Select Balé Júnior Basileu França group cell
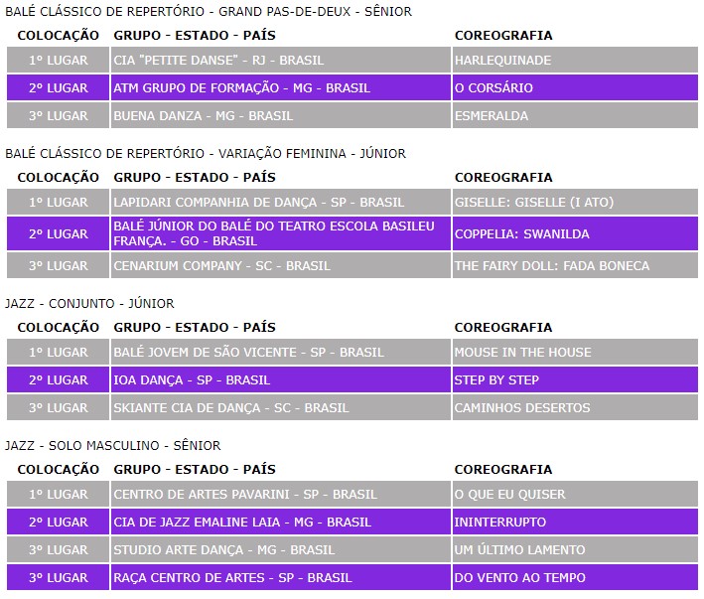The width and height of the screenshot is (704, 599). 274,233
